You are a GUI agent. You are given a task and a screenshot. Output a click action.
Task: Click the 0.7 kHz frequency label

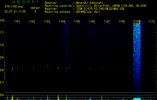pyautogui.click(x=2, y=82)
